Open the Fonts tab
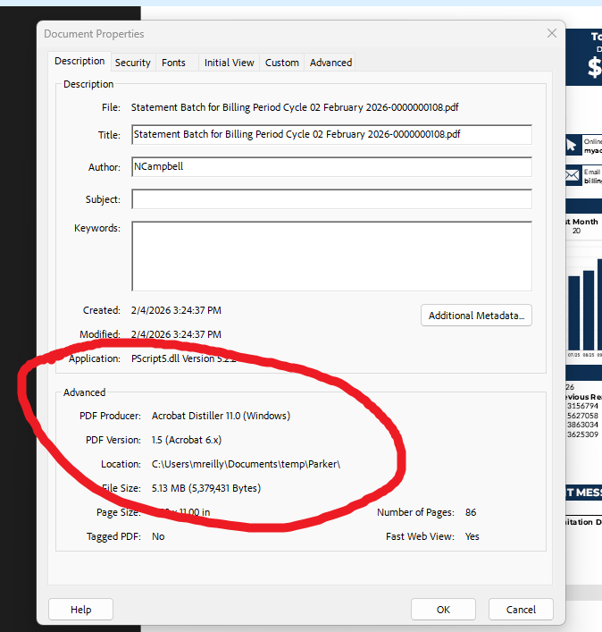This screenshot has width=602, height=632. (x=173, y=63)
